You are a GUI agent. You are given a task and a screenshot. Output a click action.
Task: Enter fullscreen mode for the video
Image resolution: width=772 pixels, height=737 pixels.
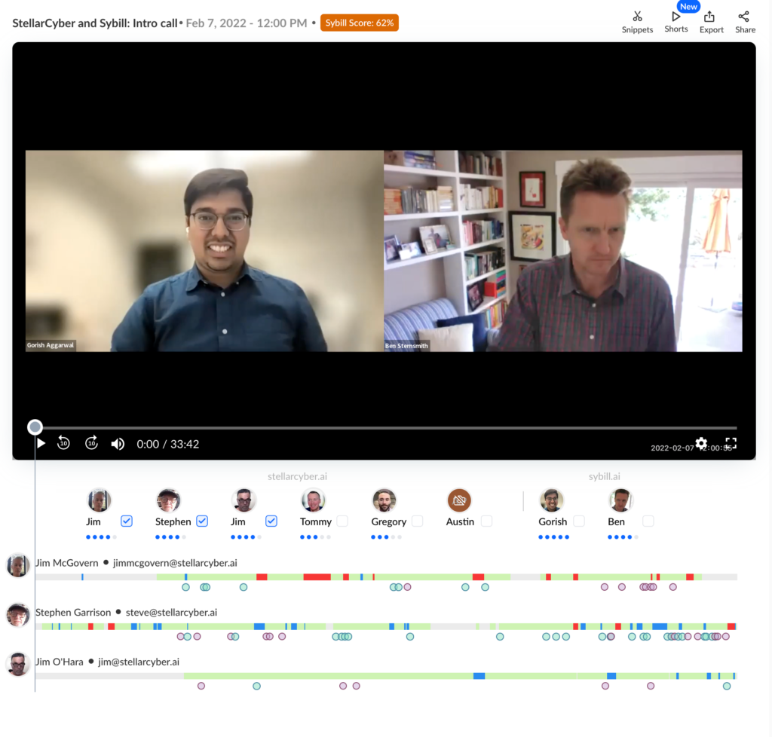coord(729,444)
